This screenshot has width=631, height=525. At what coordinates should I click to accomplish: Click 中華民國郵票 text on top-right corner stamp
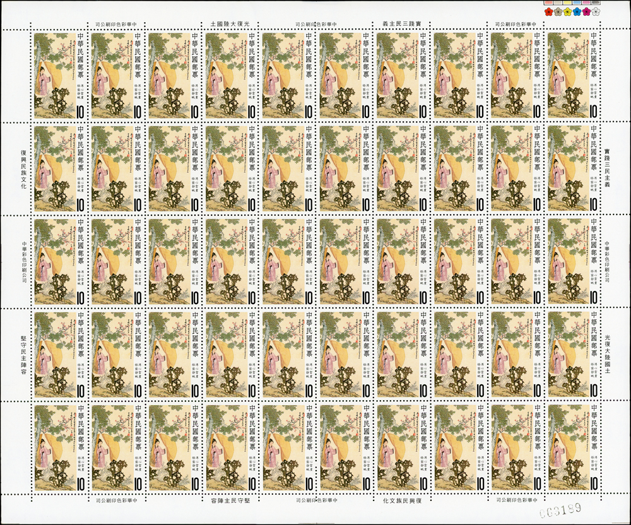point(594,56)
